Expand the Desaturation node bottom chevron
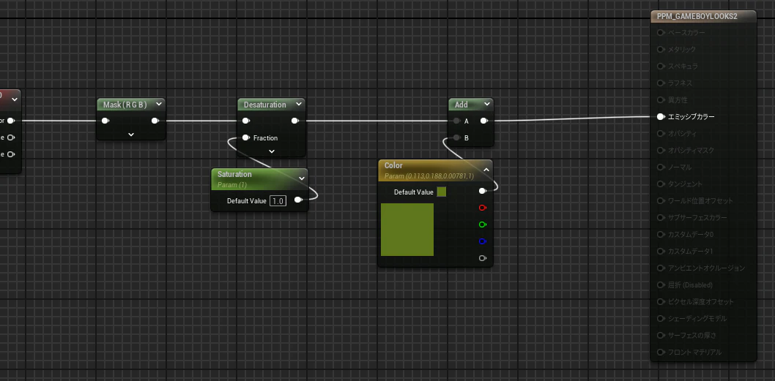The image size is (775, 381). pyautogui.click(x=271, y=151)
